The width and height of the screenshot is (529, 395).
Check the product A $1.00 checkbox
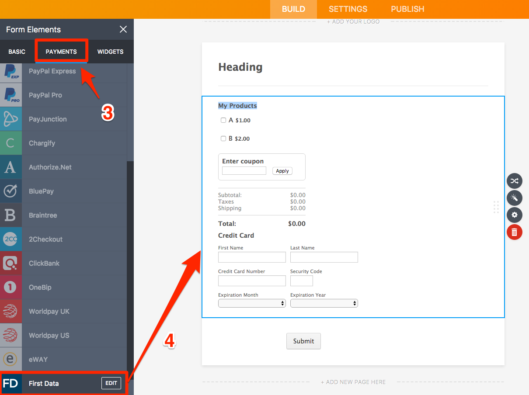[x=223, y=120]
